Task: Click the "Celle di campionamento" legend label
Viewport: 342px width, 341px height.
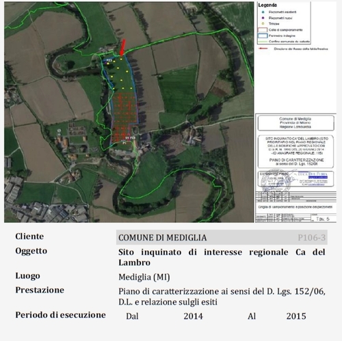Action: click(x=285, y=30)
